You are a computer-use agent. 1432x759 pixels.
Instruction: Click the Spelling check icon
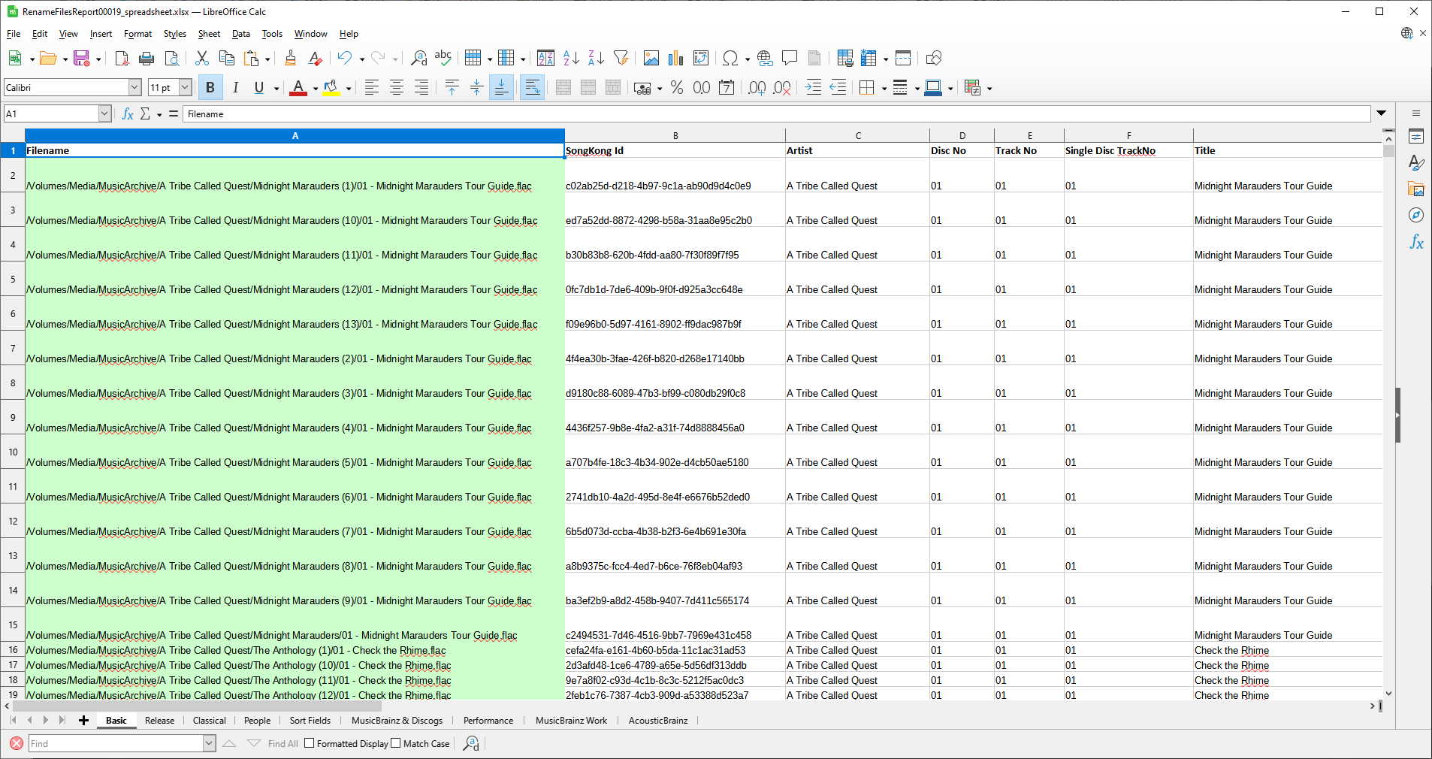[443, 59]
